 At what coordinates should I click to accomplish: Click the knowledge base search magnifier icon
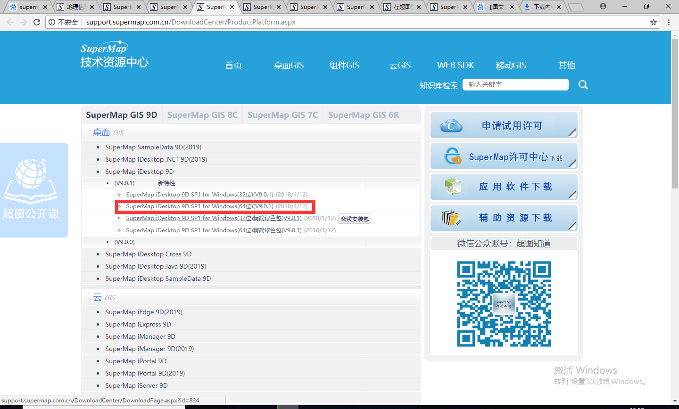583,85
